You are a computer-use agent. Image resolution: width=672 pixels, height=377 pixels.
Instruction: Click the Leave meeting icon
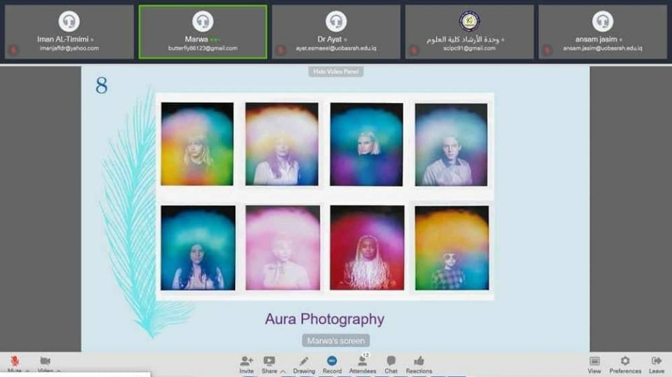tap(657, 362)
